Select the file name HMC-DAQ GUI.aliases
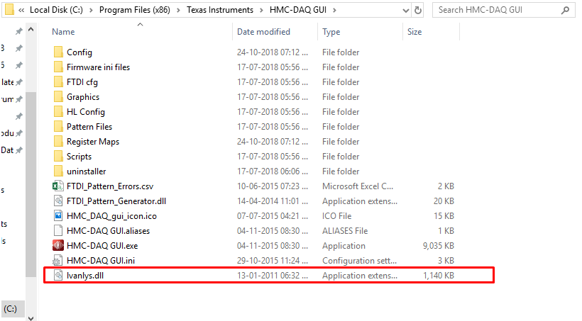The height and width of the screenshot is (321, 582). coord(108,231)
